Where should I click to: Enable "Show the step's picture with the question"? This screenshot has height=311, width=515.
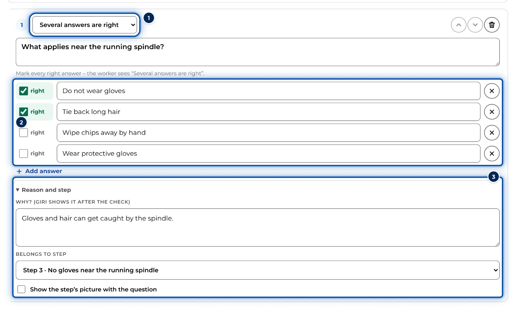coord(22,289)
